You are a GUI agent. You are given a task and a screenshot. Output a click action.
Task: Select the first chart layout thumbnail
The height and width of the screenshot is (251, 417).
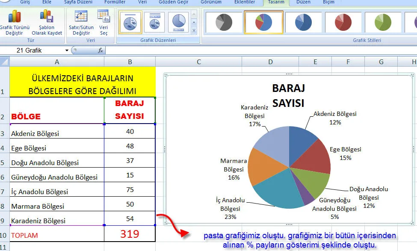pos(130,22)
